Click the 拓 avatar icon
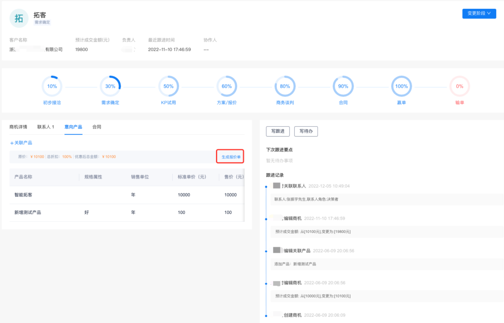 pyautogui.click(x=19, y=18)
